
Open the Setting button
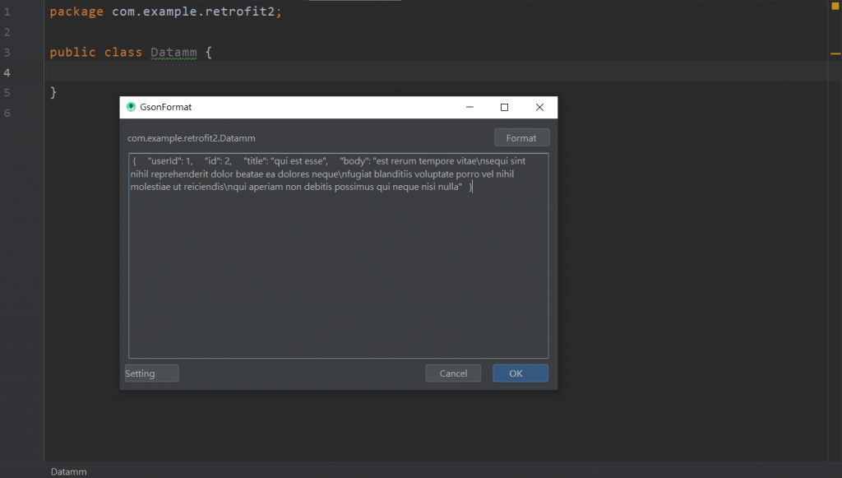(151, 374)
